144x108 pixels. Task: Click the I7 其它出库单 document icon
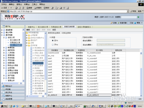31,66
